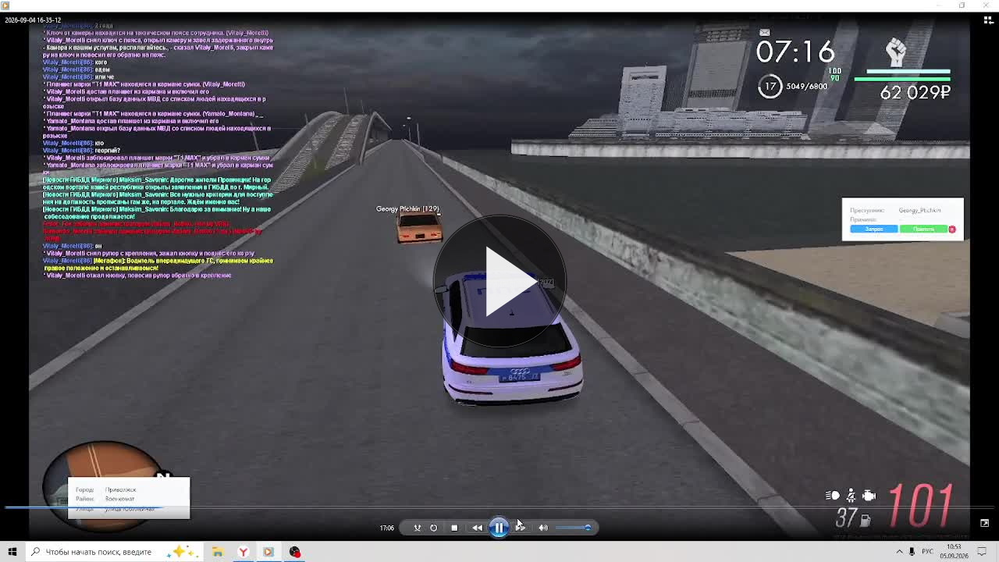Click the blue "Запрос" button in the popup

[874, 229]
